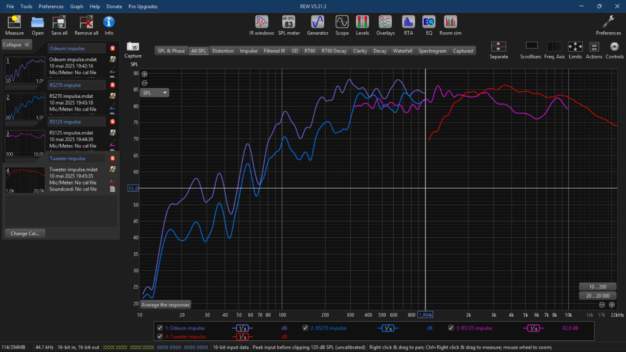Uncheck the Odeum impulse trace checkbox

(160, 328)
